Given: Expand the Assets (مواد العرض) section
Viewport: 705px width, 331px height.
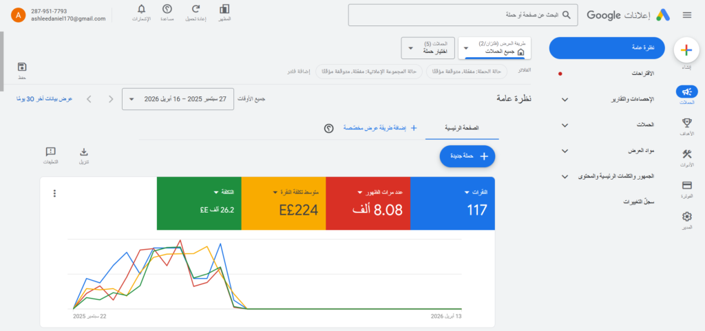Looking at the screenshot, I should pos(565,151).
